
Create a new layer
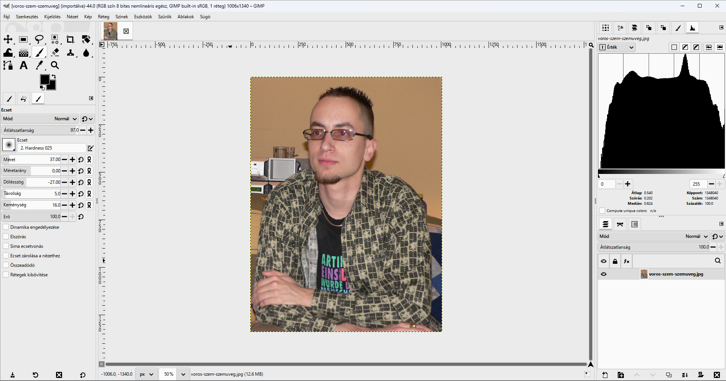tap(605, 375)
